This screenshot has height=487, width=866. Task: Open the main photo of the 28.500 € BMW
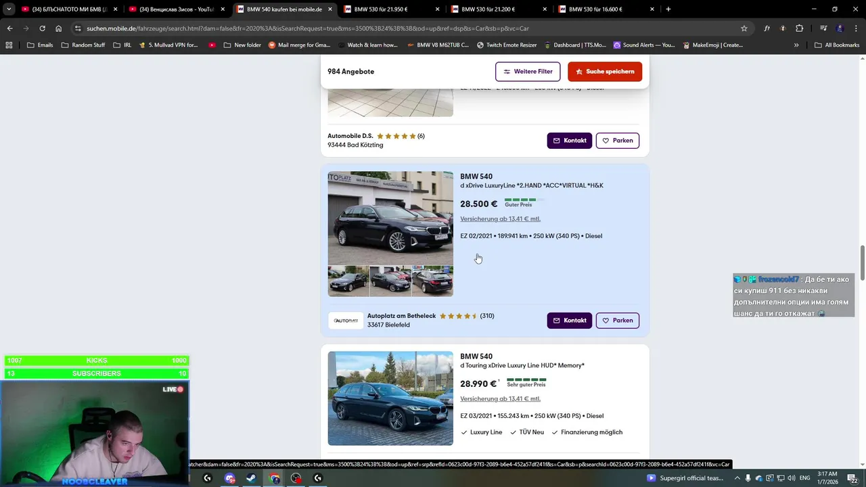(x=390, y=218)
